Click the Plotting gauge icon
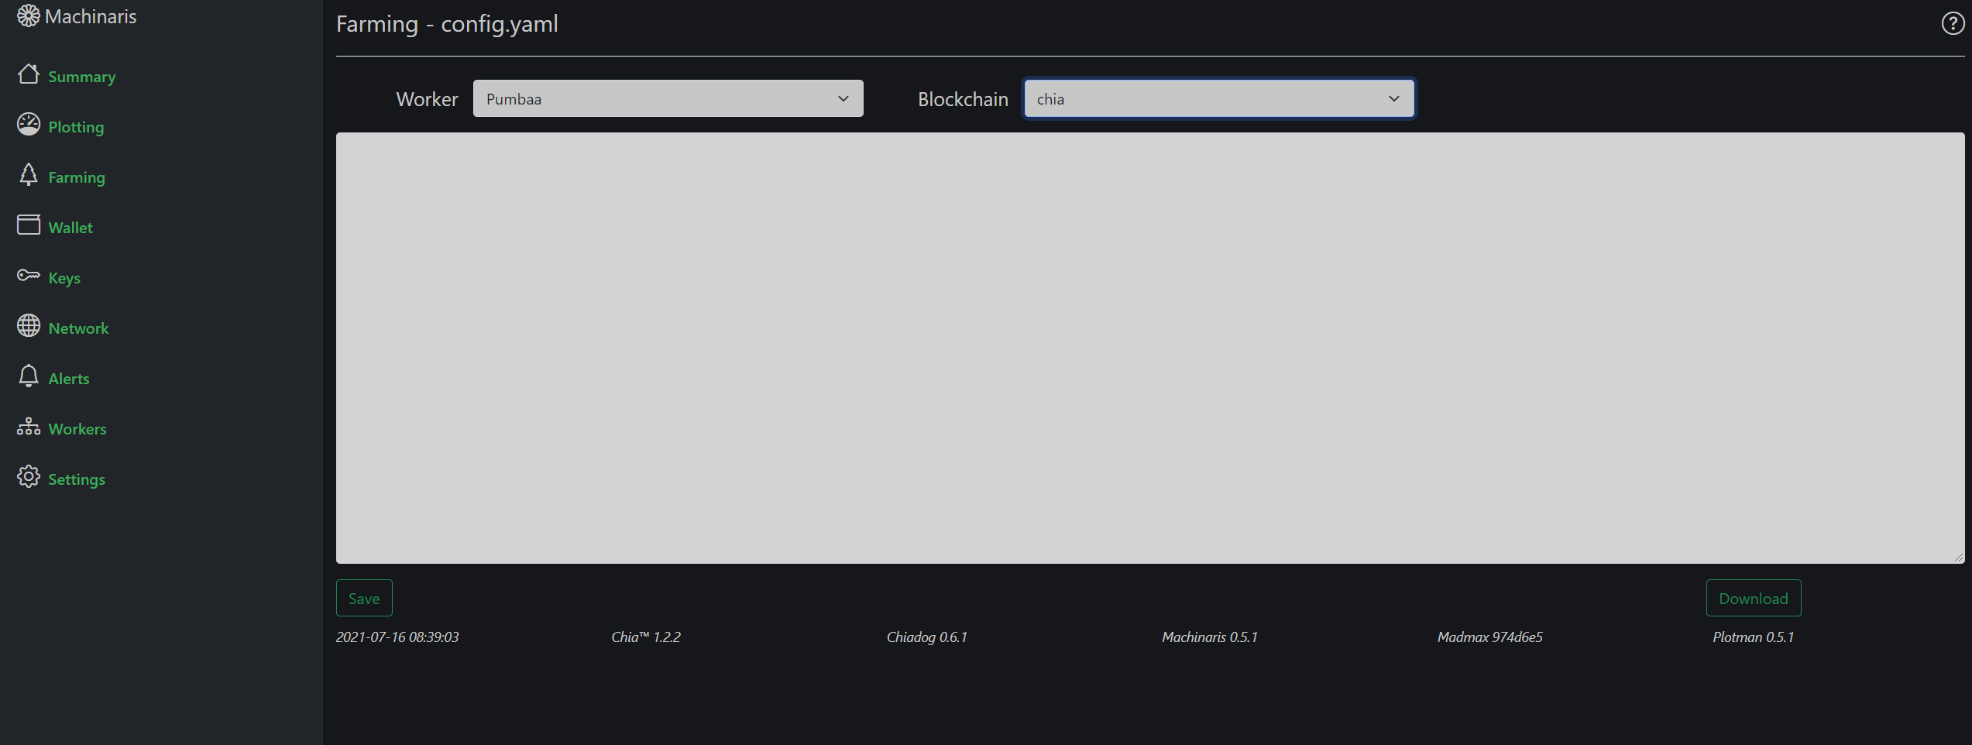Screen dimensions: 1972x745 click(29, 125)
